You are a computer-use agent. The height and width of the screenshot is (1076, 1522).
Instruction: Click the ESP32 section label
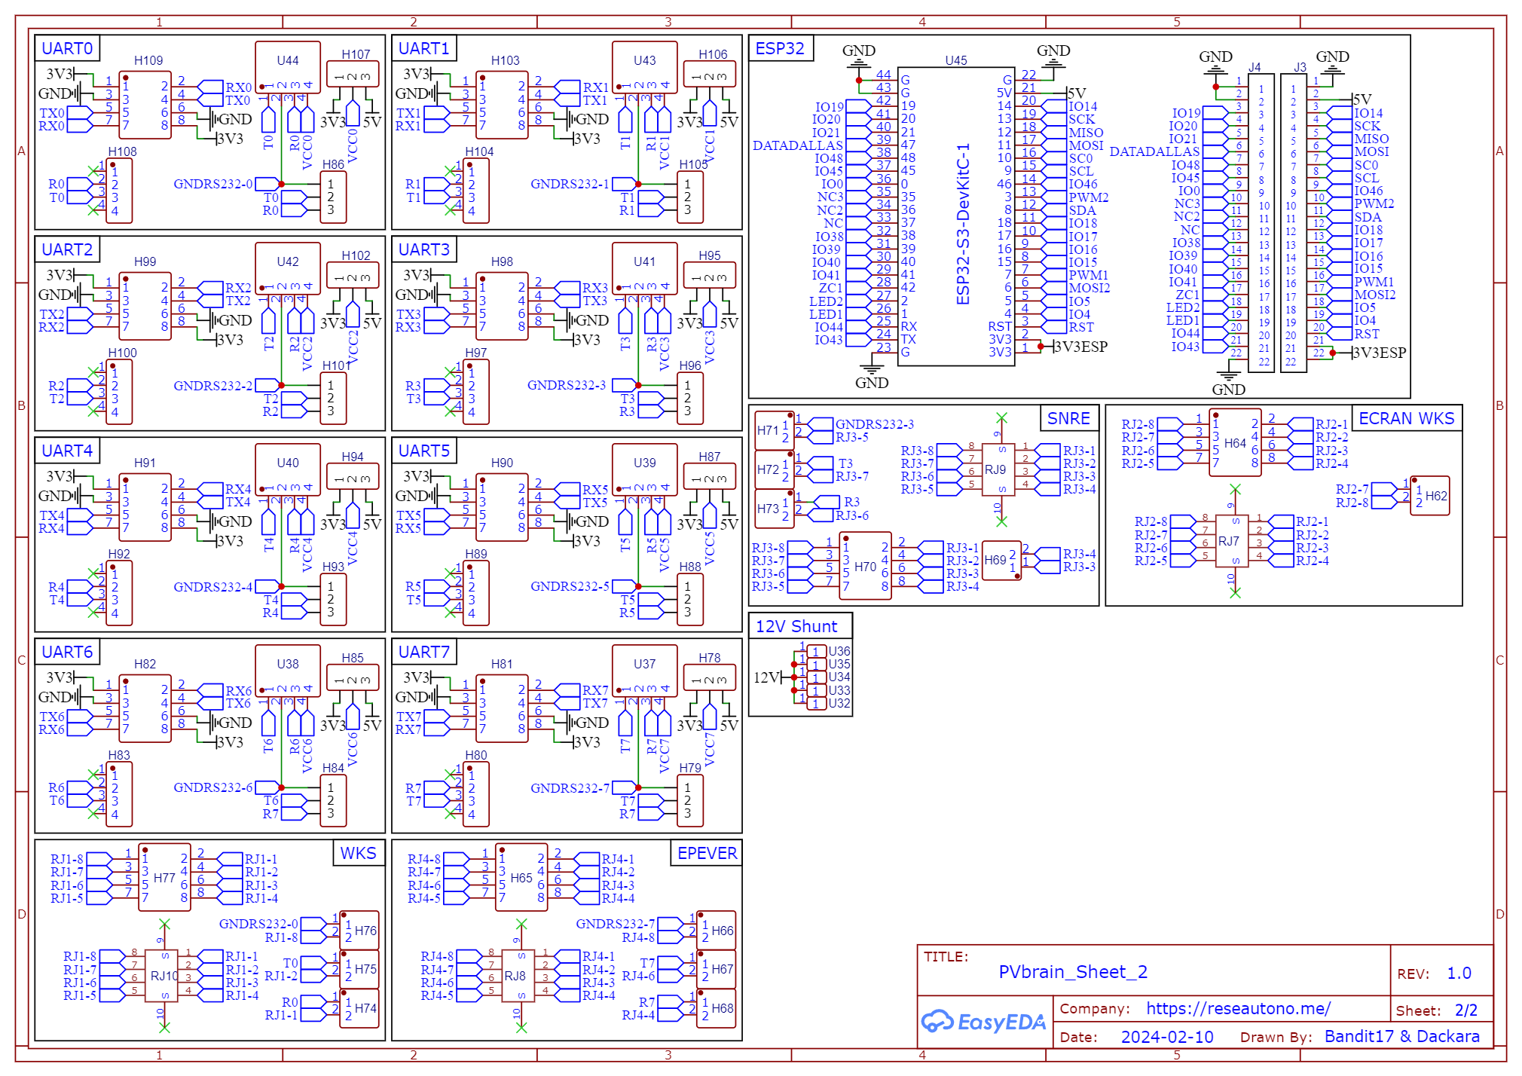click(780, 48)
